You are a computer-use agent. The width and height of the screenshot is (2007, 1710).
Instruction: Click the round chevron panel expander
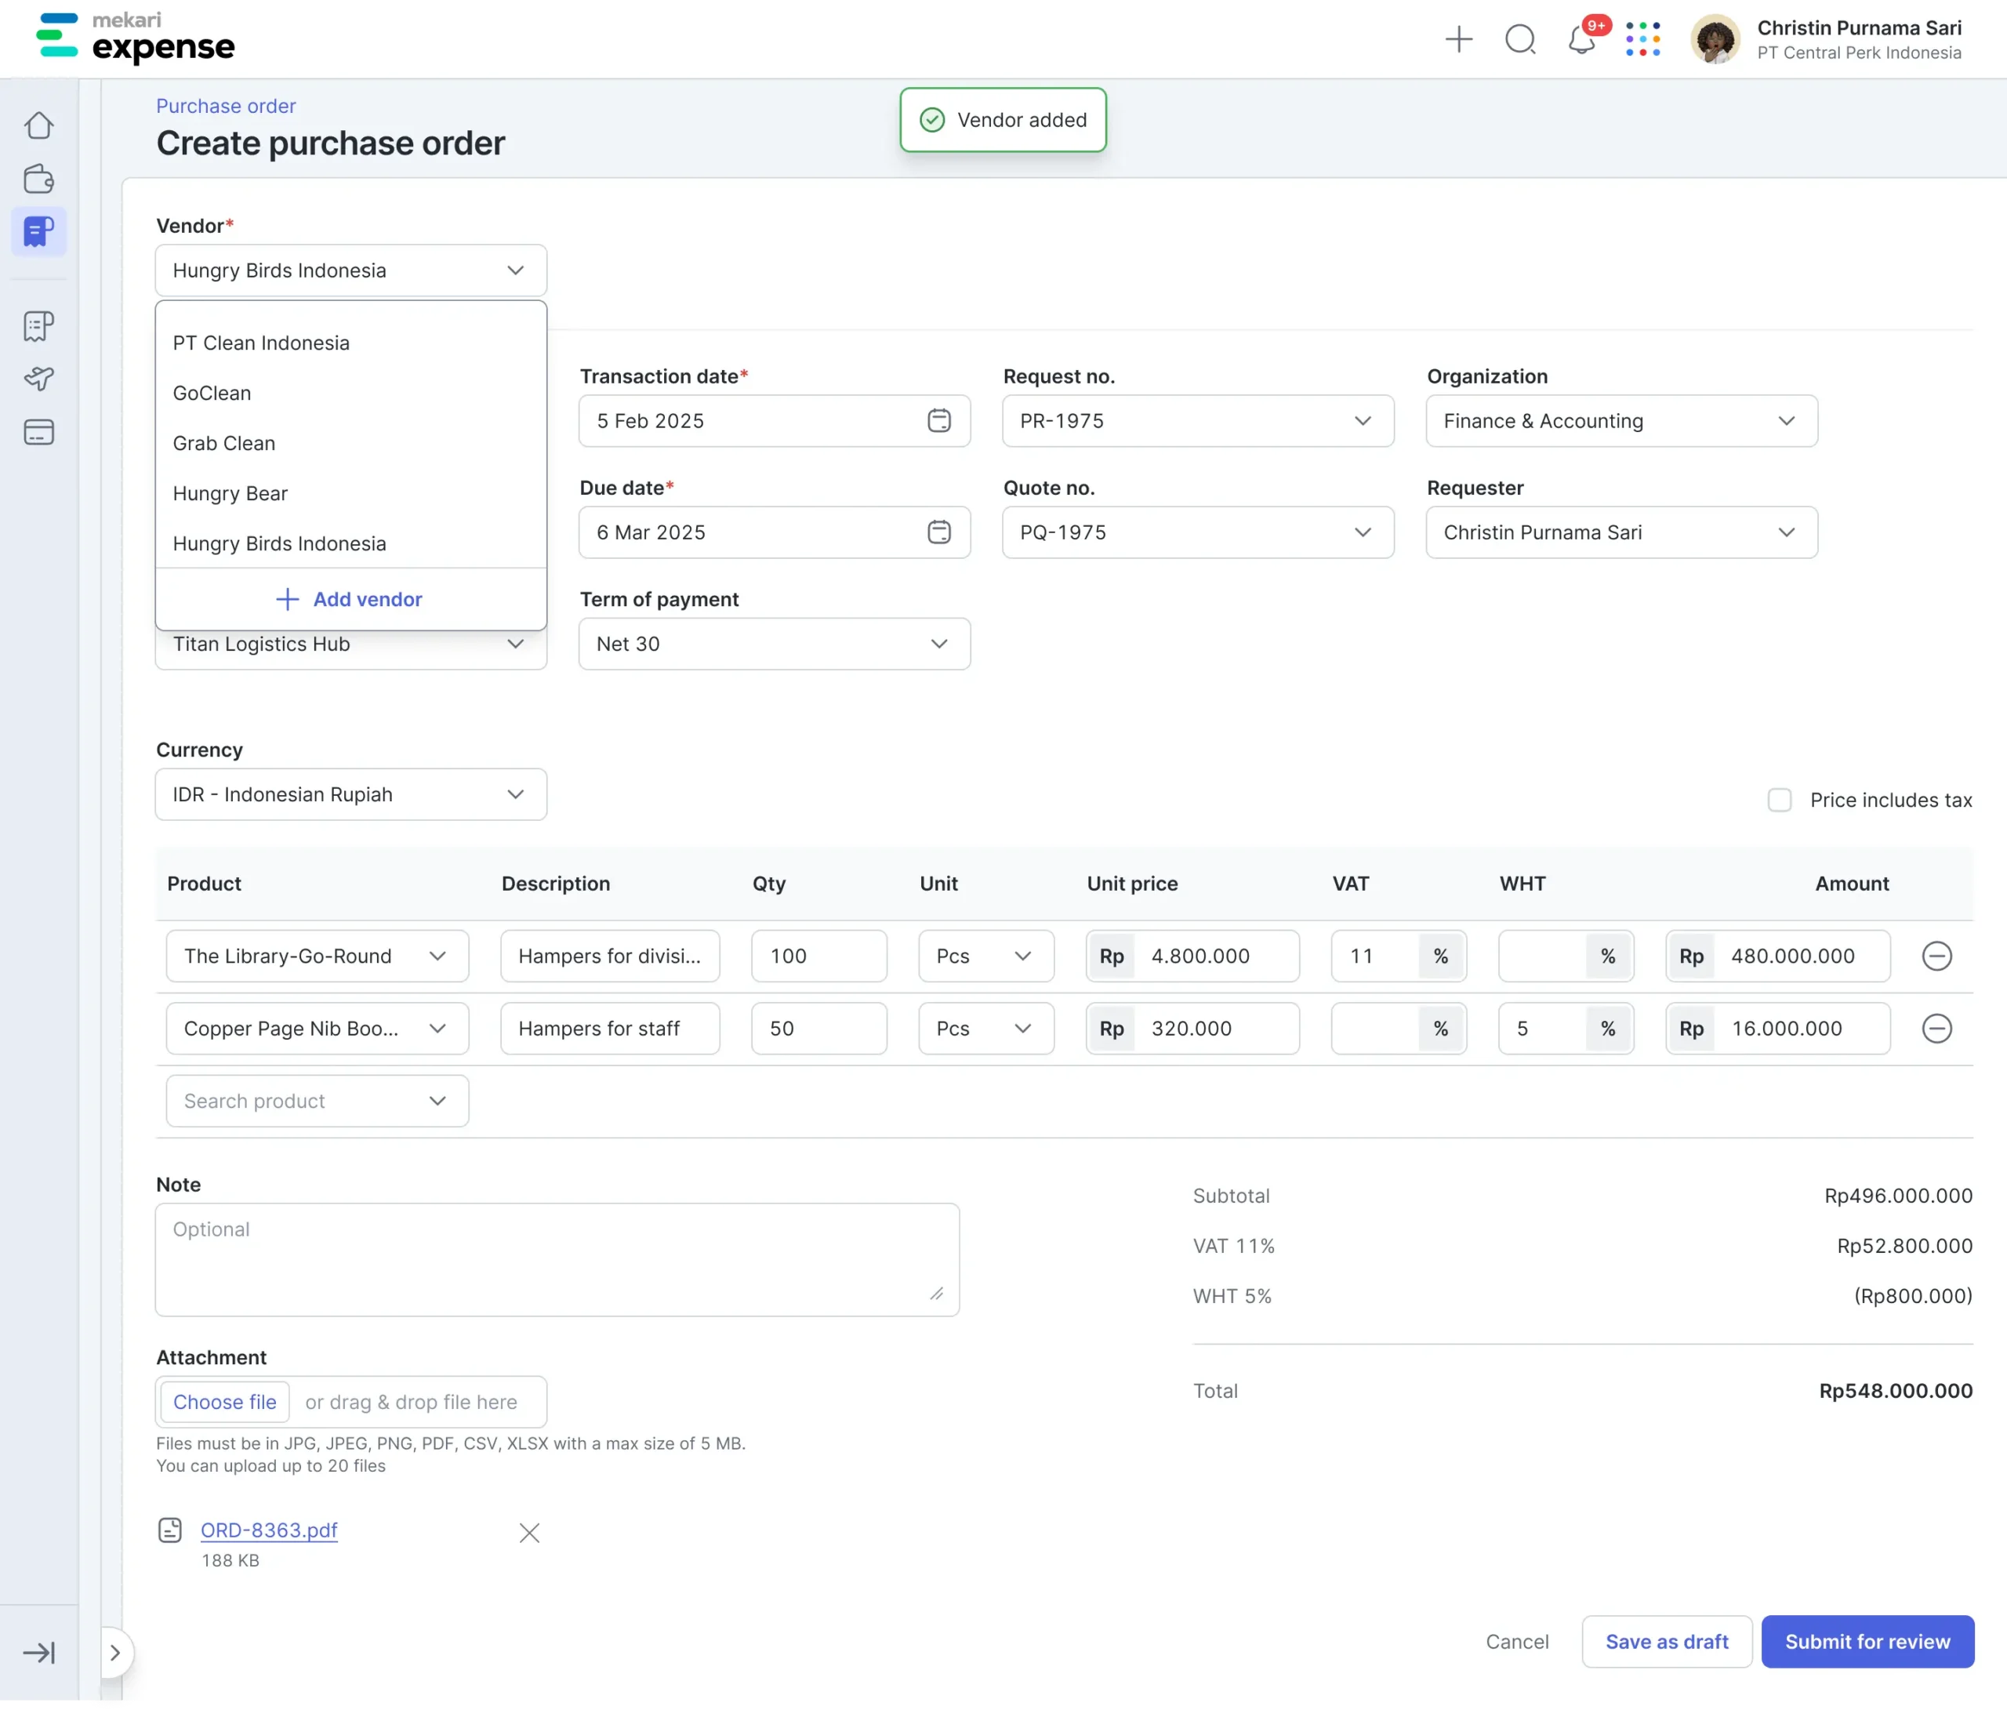115,1653
